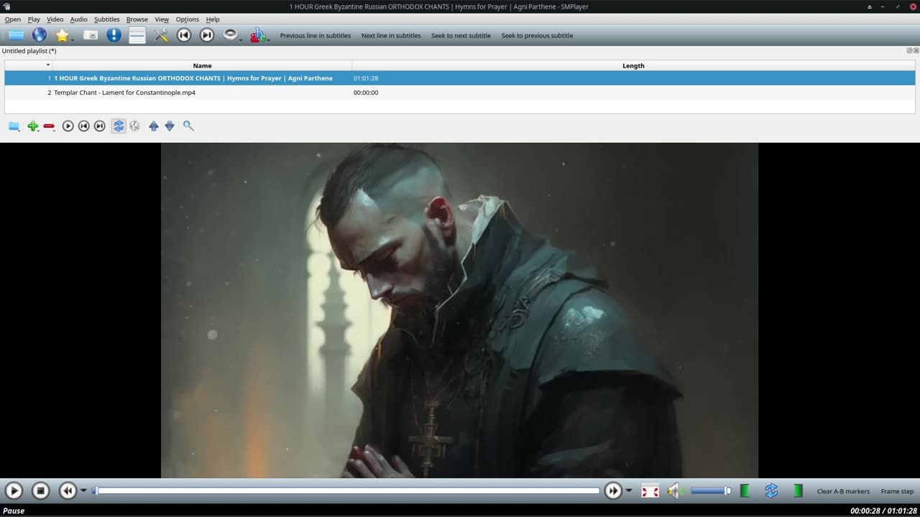Open the playlist load/save folder icon
Screen dimensions: 920x517
tap(14, 126)
